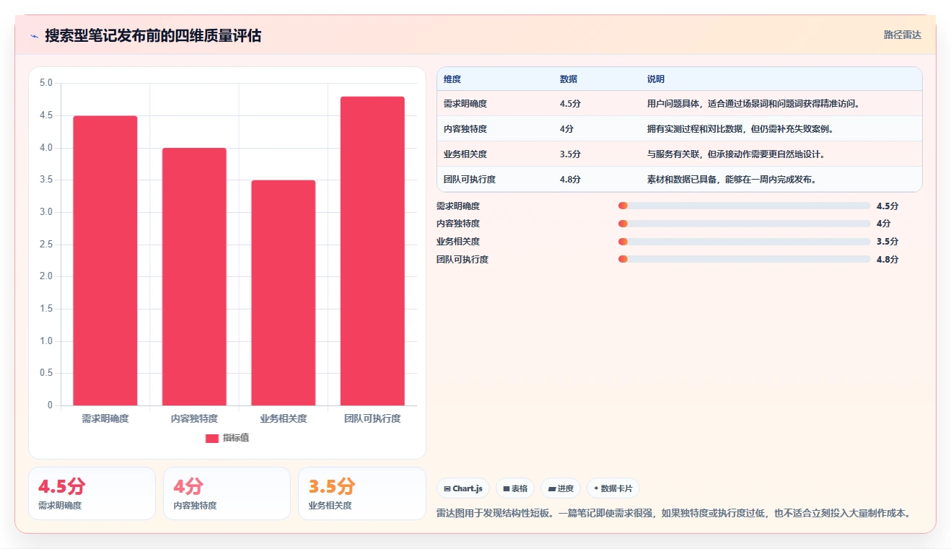
Task: Select the 表格 tag chip
Action: point(515,488)
